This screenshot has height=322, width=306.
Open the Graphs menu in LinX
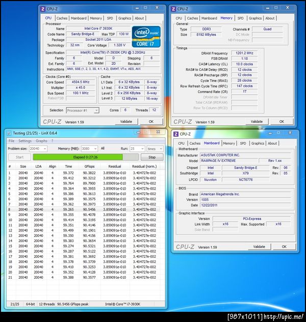coord(41,141)
